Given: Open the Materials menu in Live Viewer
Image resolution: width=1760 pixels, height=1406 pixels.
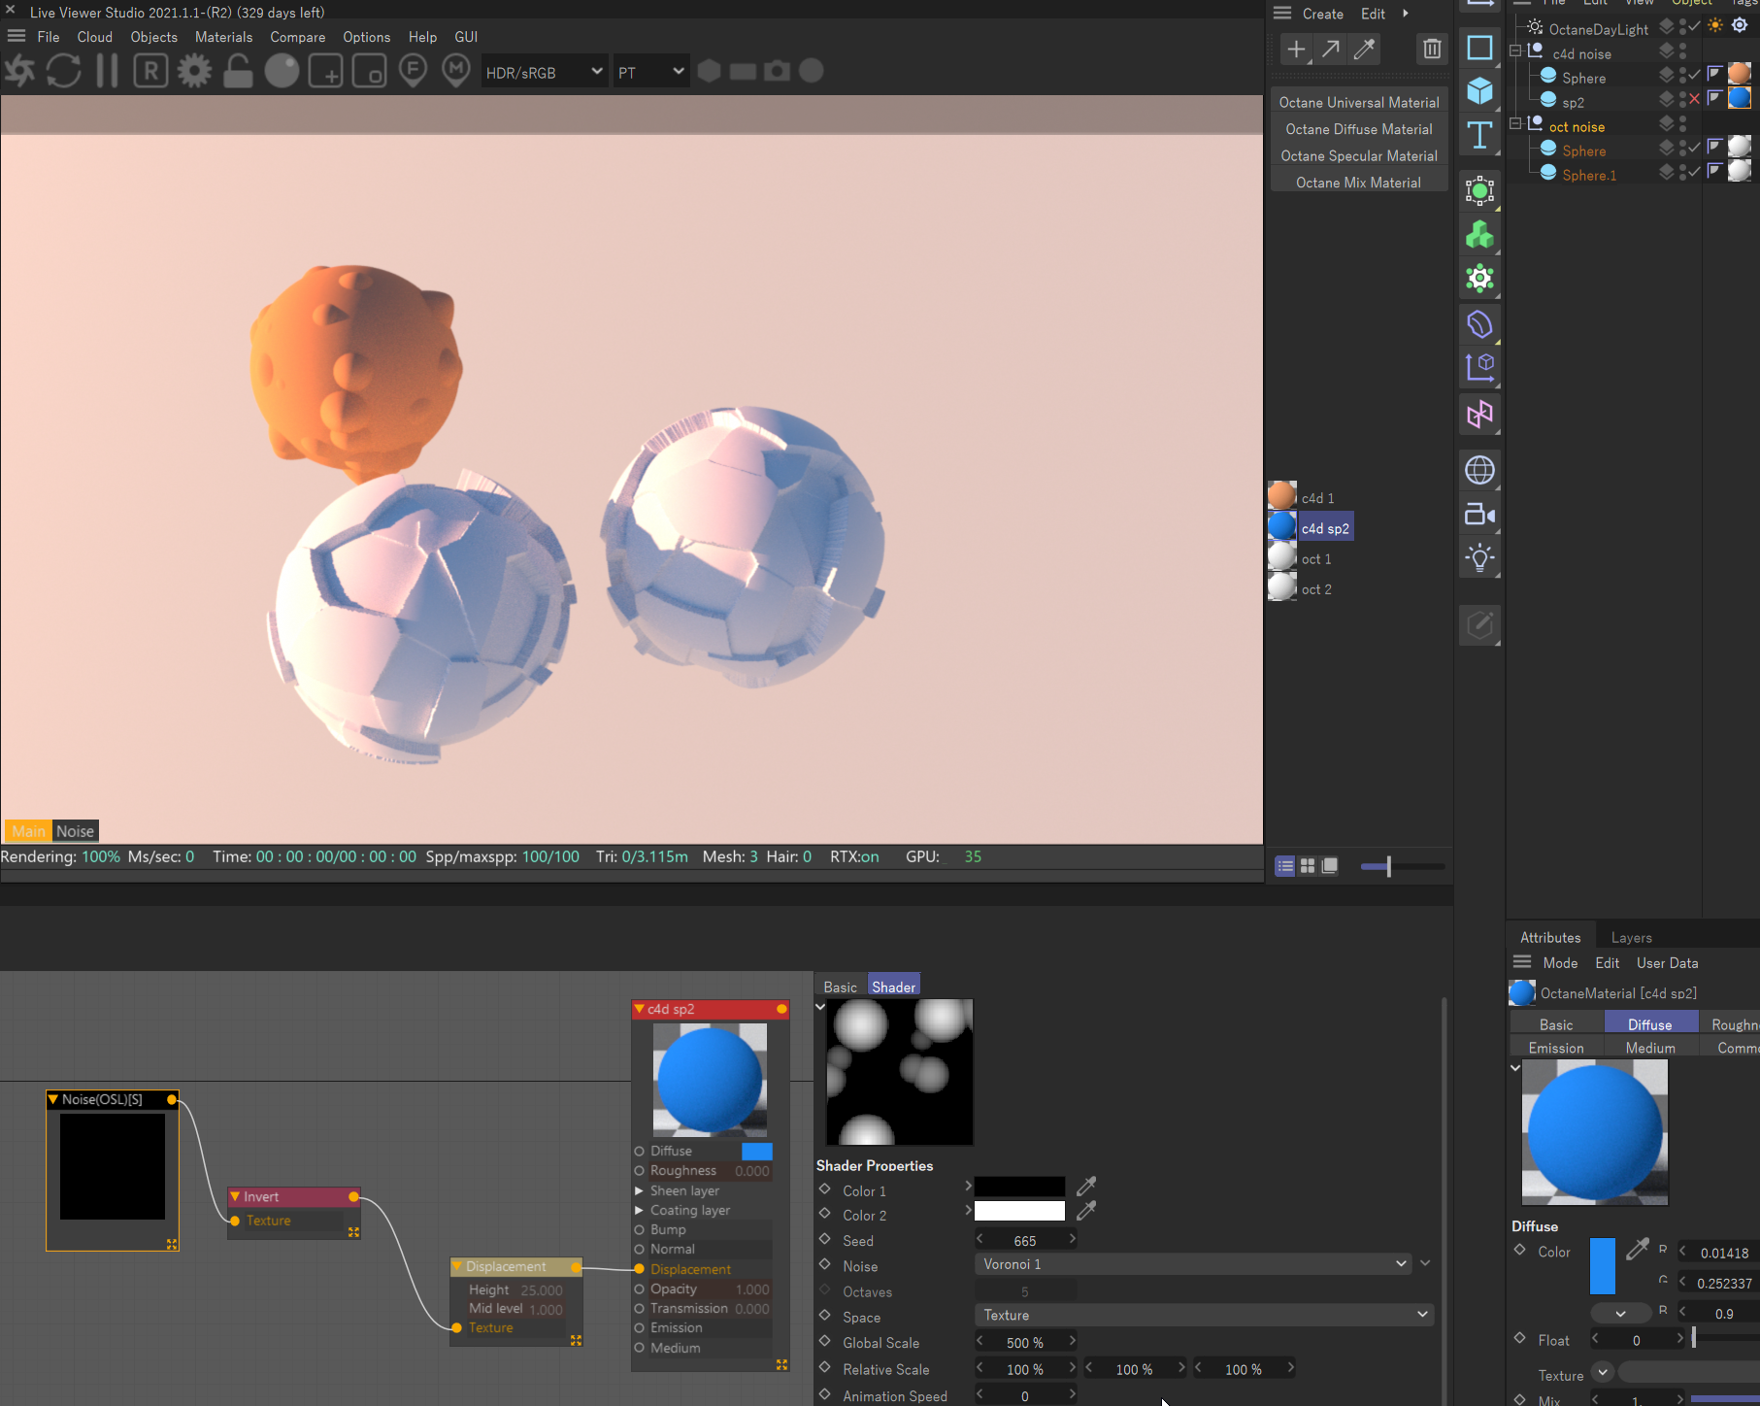Looking at the screenshot, I should 223,37.
